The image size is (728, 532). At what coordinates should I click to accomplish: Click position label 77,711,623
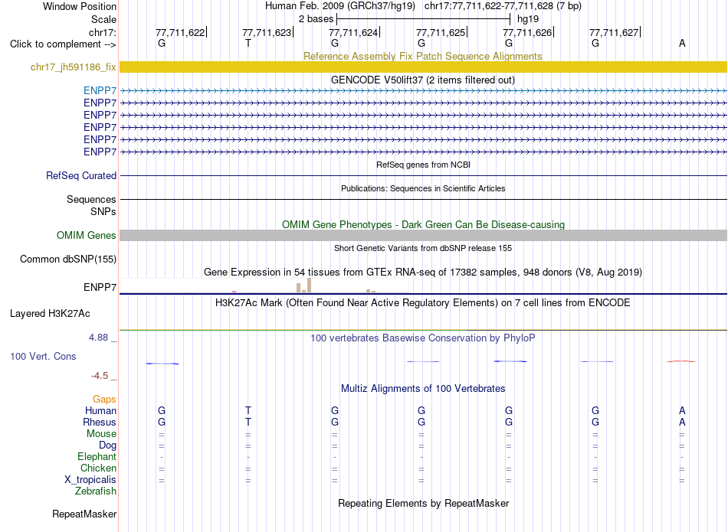267,32
